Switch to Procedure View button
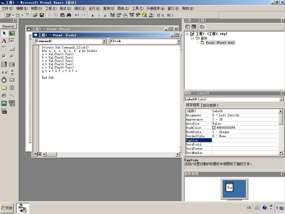Image resolution: width=285 pixels, height=214 pixels. 35,154
